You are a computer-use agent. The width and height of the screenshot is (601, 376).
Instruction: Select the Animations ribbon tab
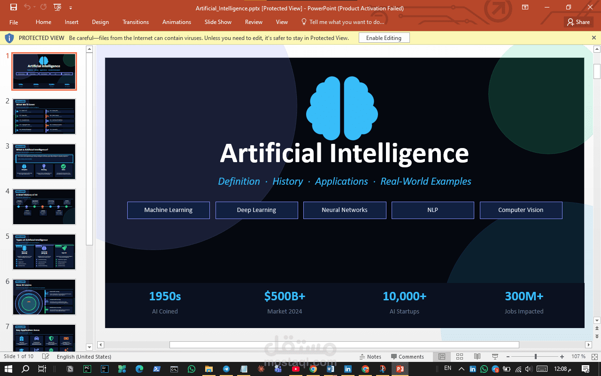pos(177,22)
